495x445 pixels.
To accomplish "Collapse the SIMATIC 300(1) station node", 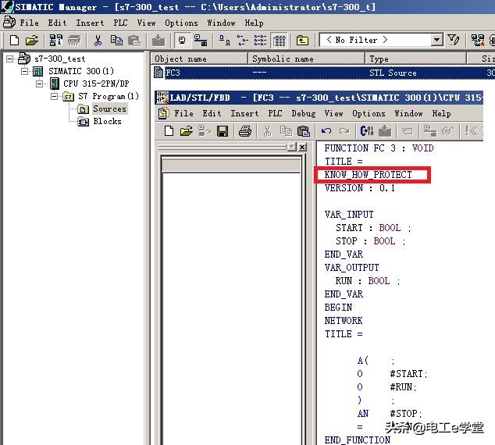I will point(24,71).
